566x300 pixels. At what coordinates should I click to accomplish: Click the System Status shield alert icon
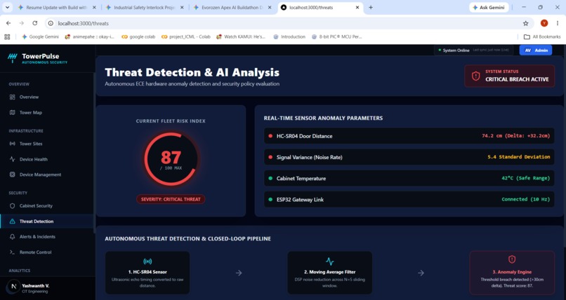coord(475,76)
